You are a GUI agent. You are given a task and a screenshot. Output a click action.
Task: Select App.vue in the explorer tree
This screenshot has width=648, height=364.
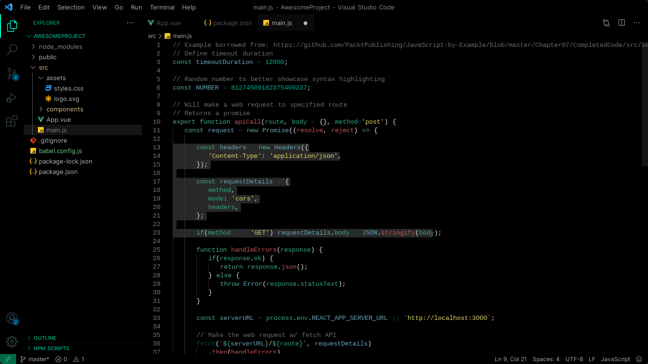[58, 119]
